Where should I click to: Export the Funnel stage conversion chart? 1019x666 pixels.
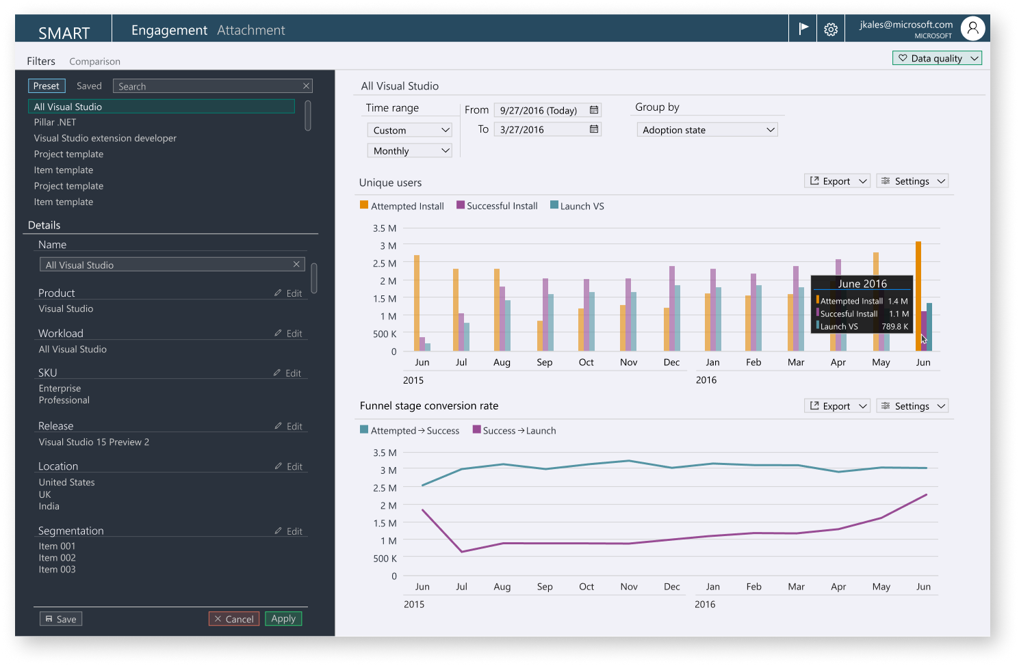[x=838, y=406]
